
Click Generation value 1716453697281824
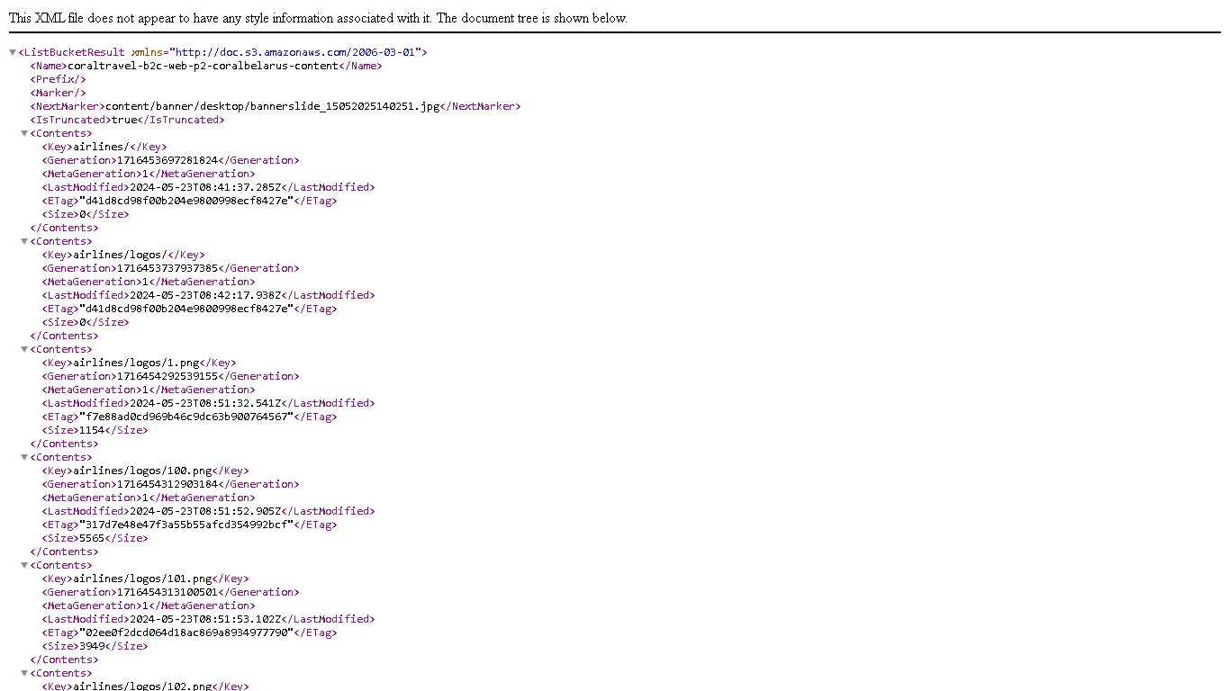click(x=167, y=160)
